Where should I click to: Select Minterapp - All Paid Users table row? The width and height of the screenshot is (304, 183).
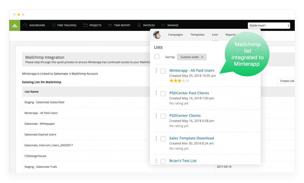86,113
